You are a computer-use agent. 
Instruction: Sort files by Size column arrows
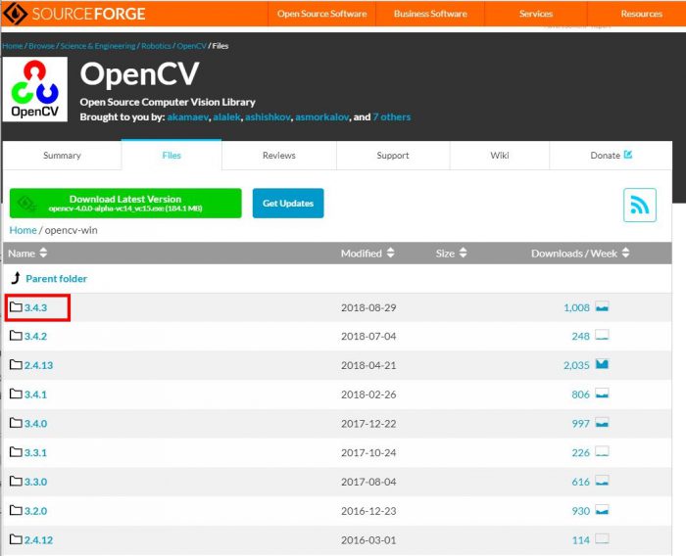464,253
